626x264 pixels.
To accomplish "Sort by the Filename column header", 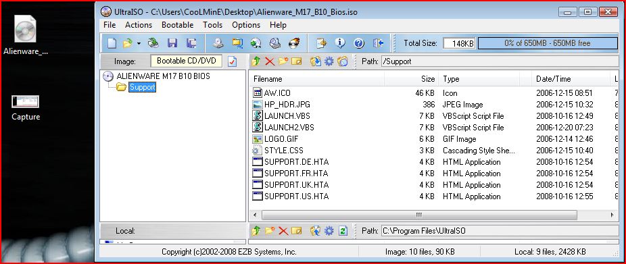I will (316, 79).
